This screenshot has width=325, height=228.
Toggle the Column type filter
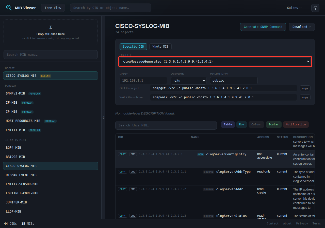pyautogui.click(x=256, y=124)
